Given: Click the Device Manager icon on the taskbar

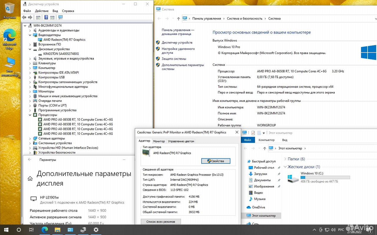Looking at the screenshot, I should [x=83, y=230].
